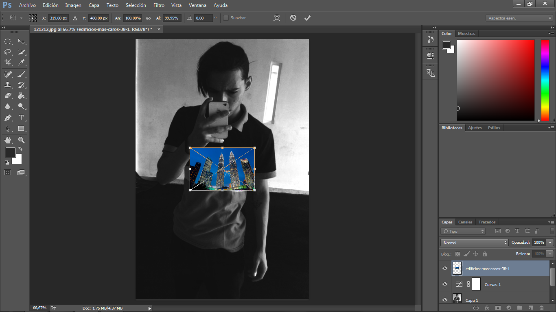Toggle the maintain aspect ratio link
Image resolution: width=556 pixels, height=312 pixels.
click(x=149, y=18)
